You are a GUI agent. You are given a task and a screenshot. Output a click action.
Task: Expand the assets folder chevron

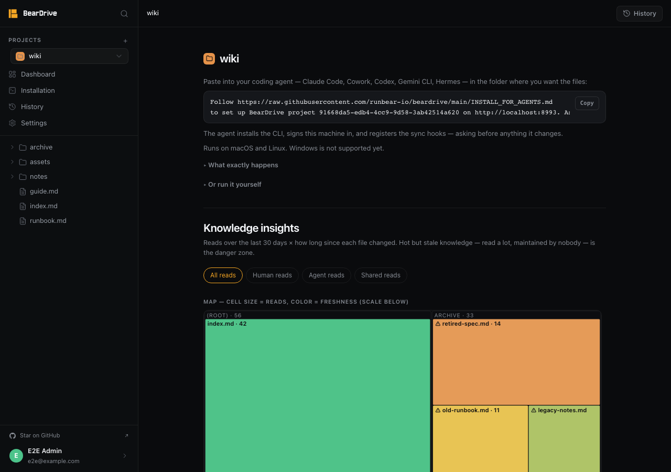(x=12, y=162)
